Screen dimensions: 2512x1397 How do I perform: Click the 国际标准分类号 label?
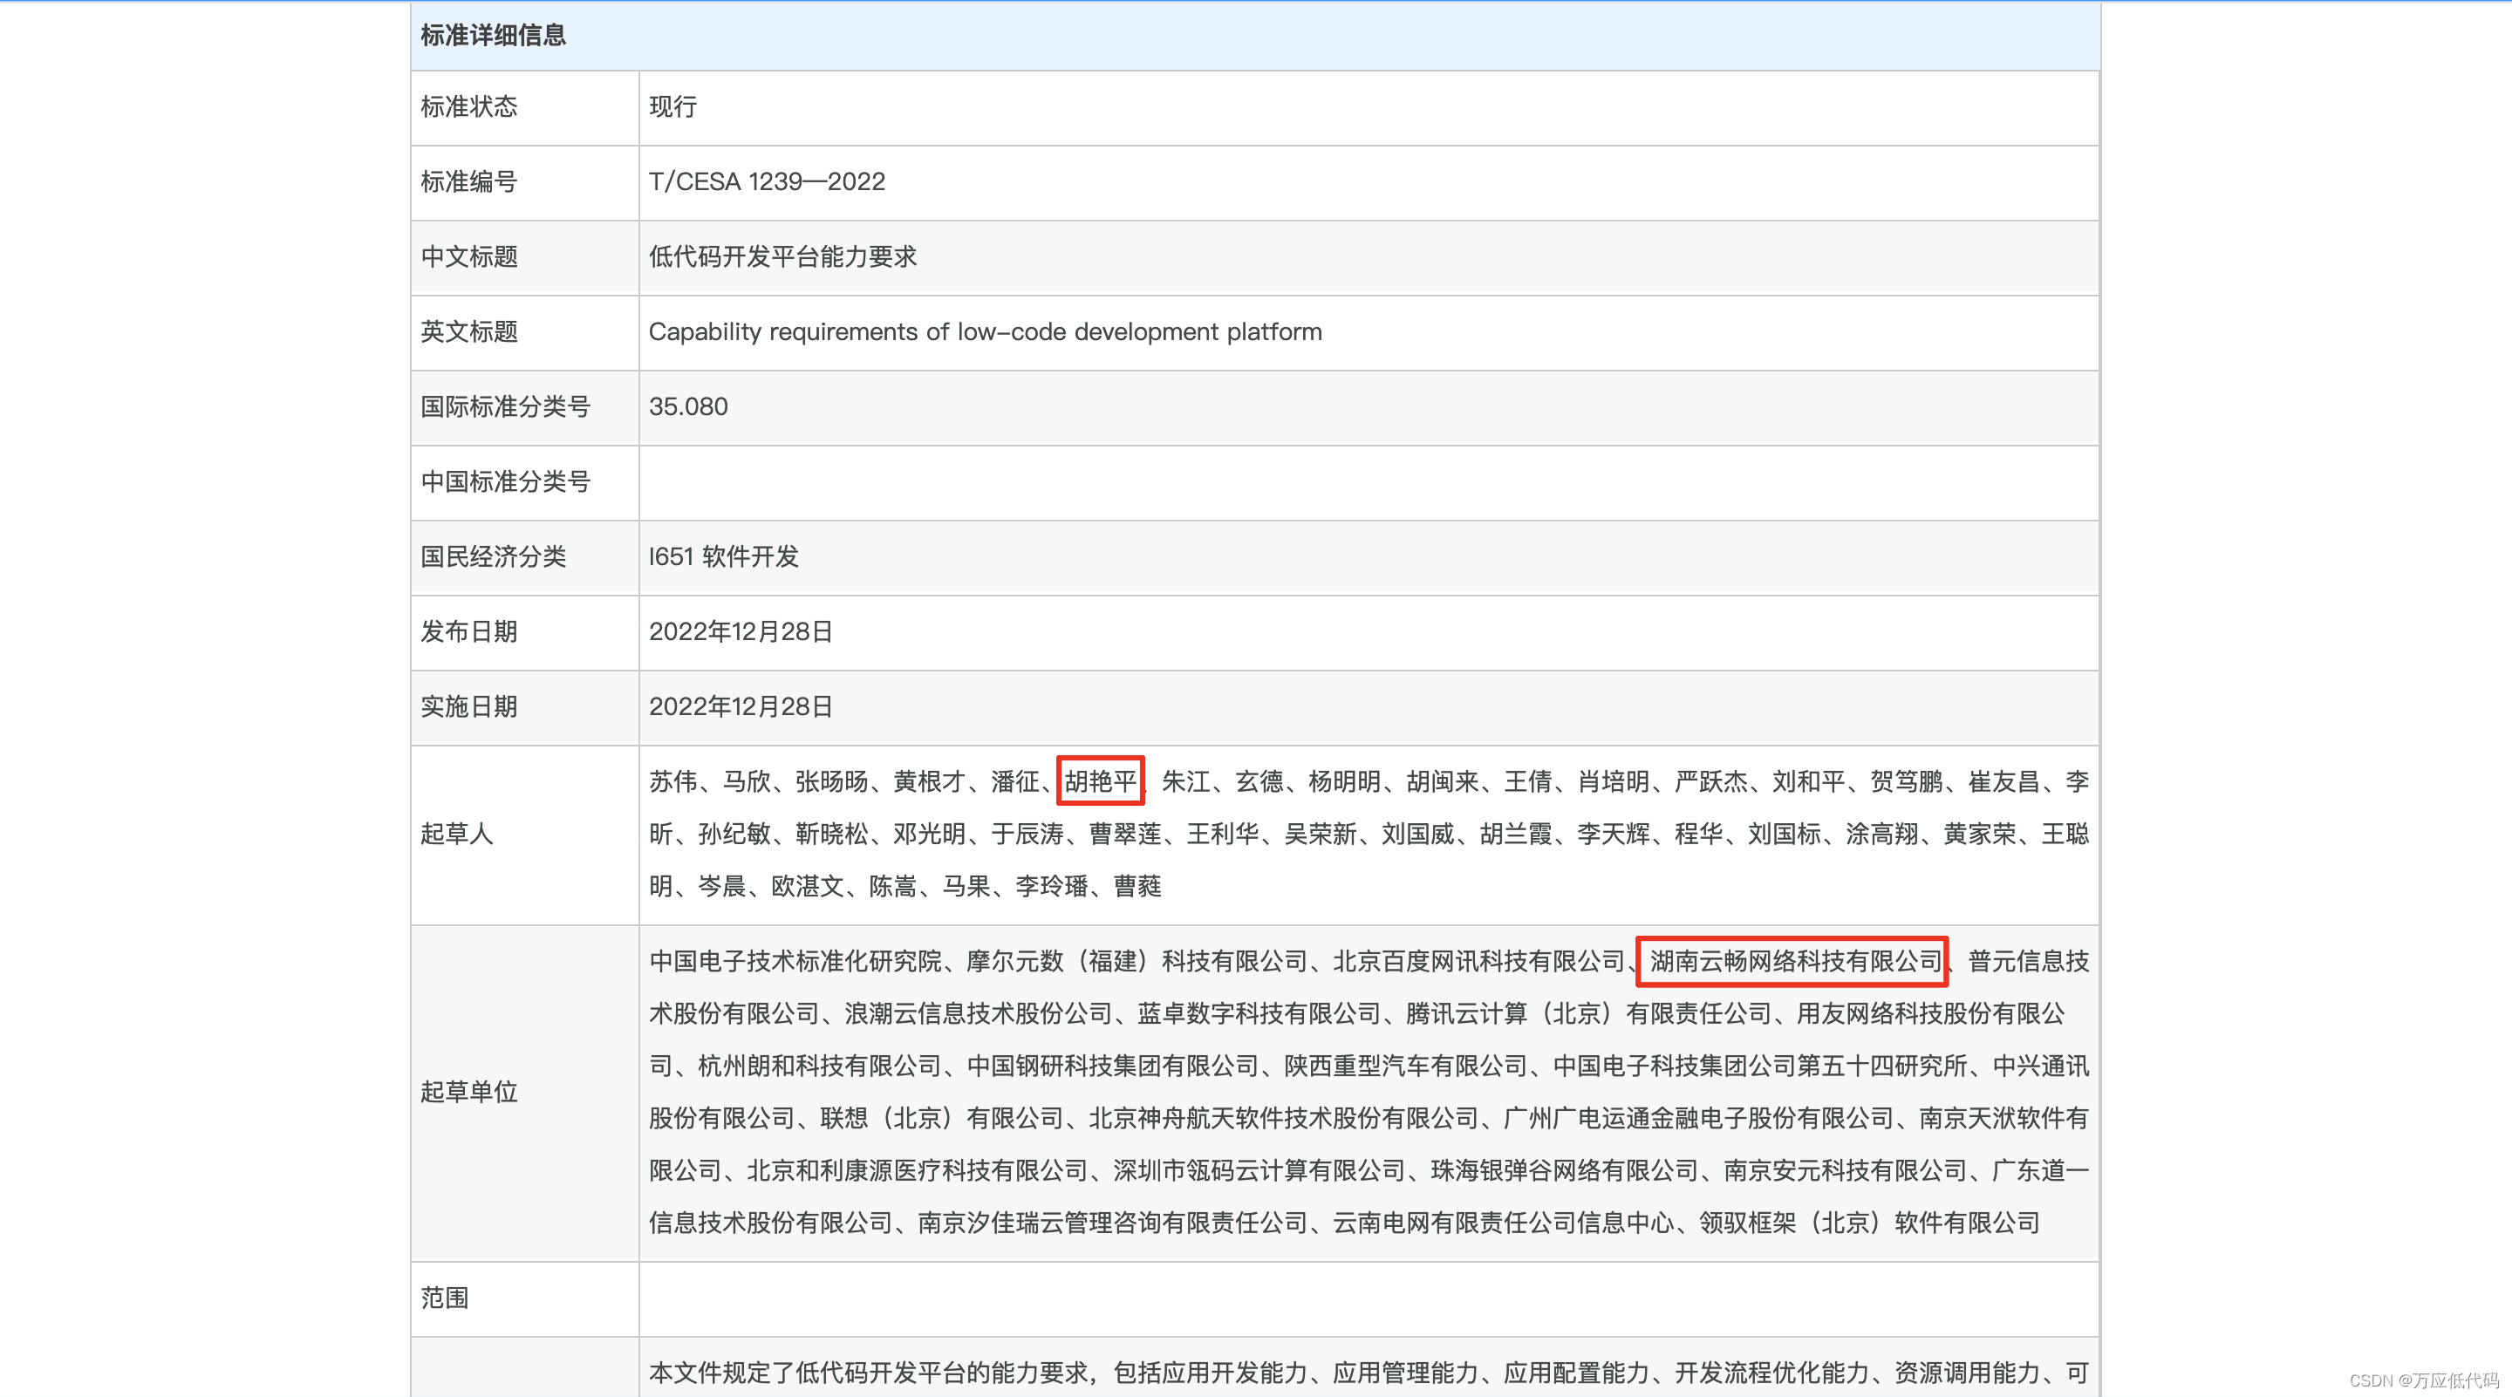pos(505,406)
